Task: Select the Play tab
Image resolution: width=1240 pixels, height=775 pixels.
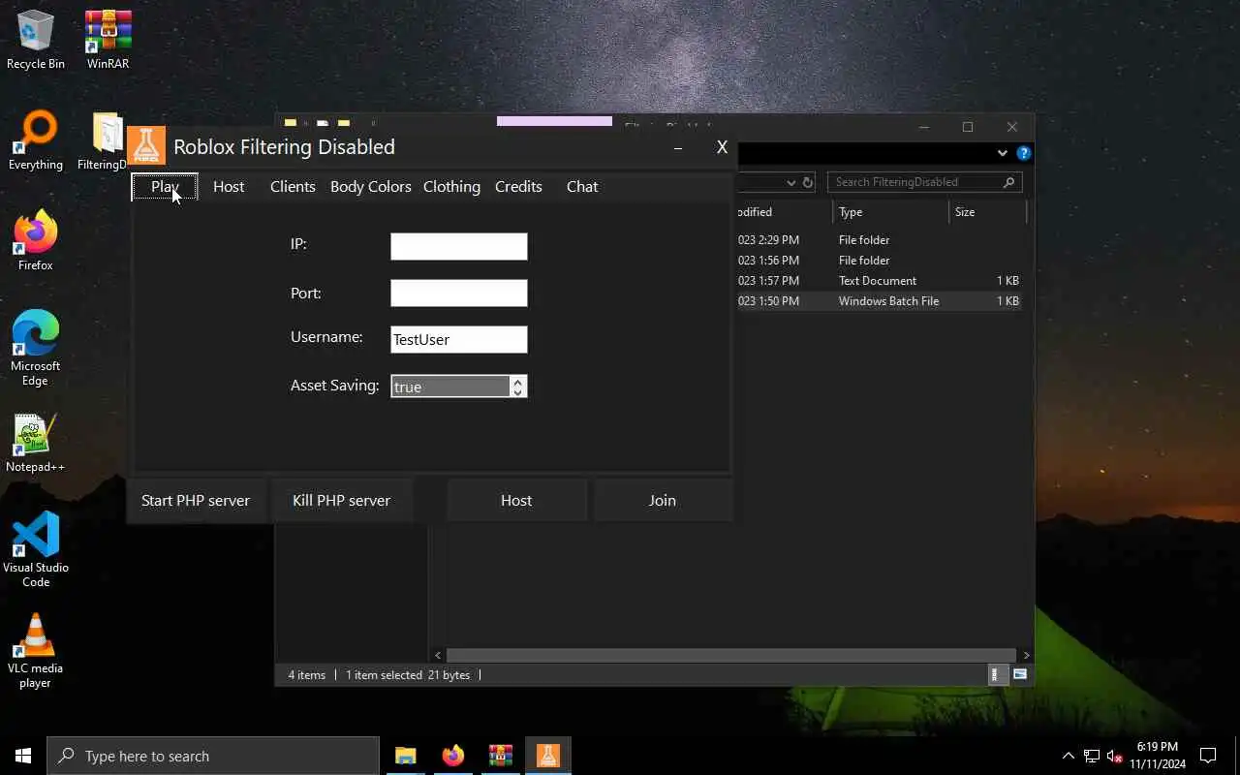Action: point(165,187)
